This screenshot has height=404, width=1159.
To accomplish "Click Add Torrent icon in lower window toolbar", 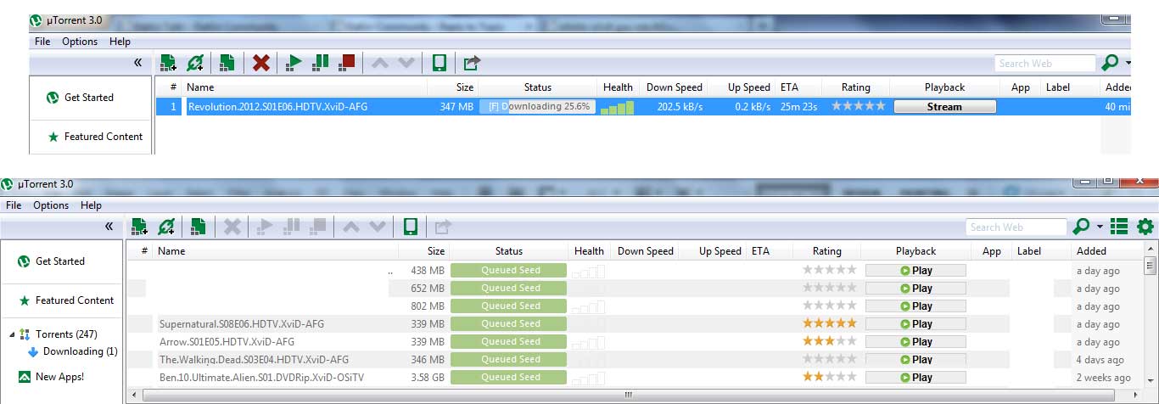I will pos(139,227).
